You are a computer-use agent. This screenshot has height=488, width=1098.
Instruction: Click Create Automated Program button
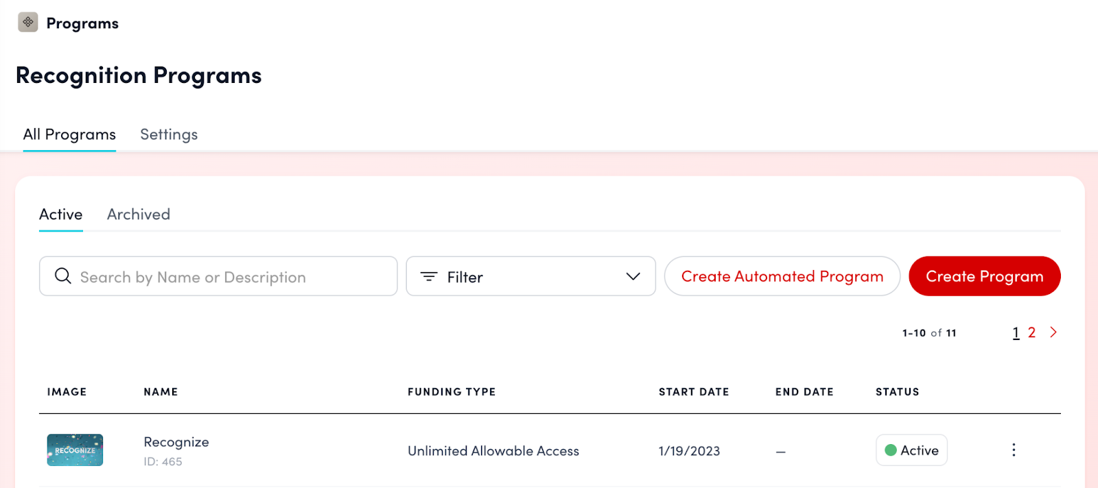pyautogui.click(x=782, y=276)
